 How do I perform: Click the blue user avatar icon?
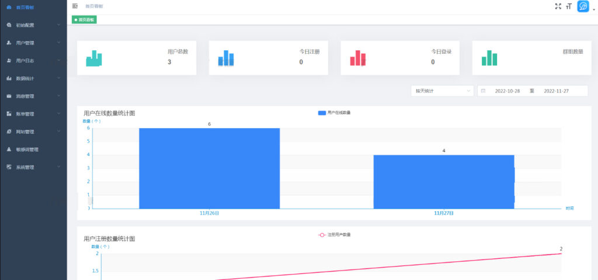tap(583, 6)
